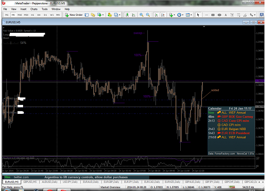Expand the profiles dropdown arrow

(x=120, y=15)
